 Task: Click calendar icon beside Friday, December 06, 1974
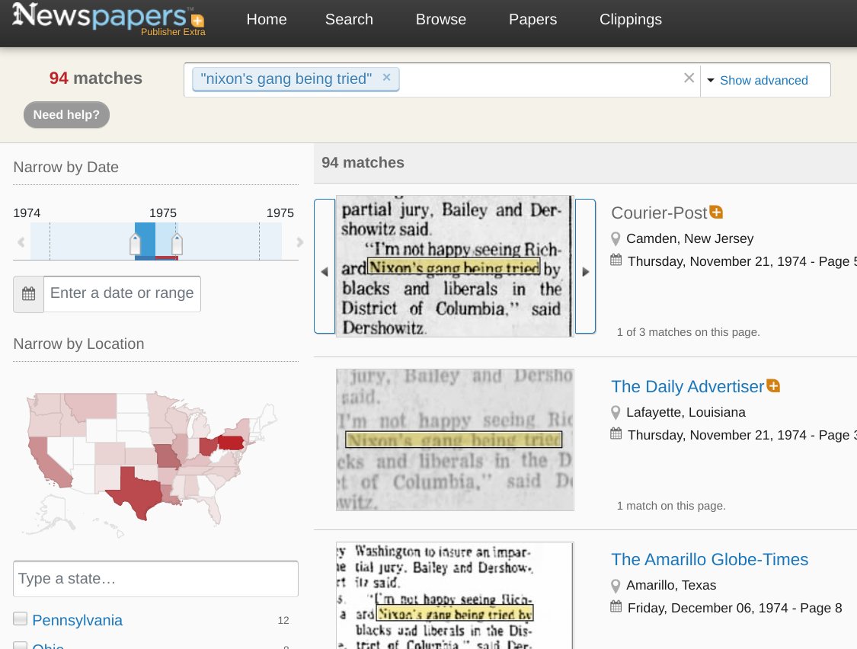[x=616, y=607]
